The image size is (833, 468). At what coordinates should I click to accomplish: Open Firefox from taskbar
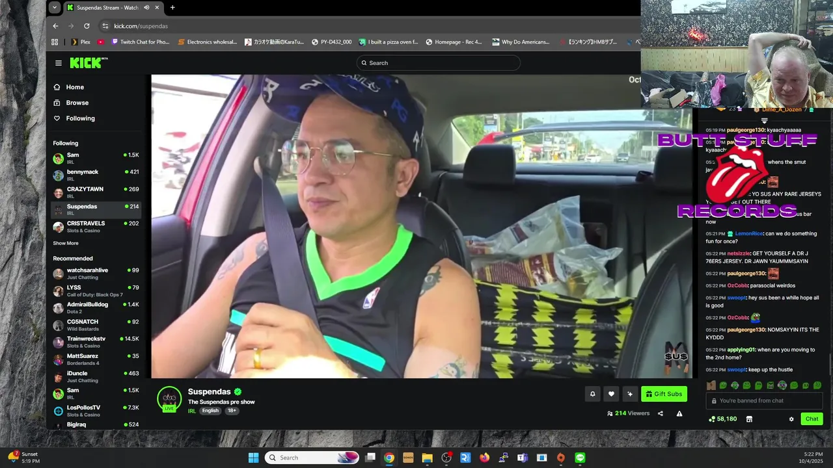tap(484, 458)
